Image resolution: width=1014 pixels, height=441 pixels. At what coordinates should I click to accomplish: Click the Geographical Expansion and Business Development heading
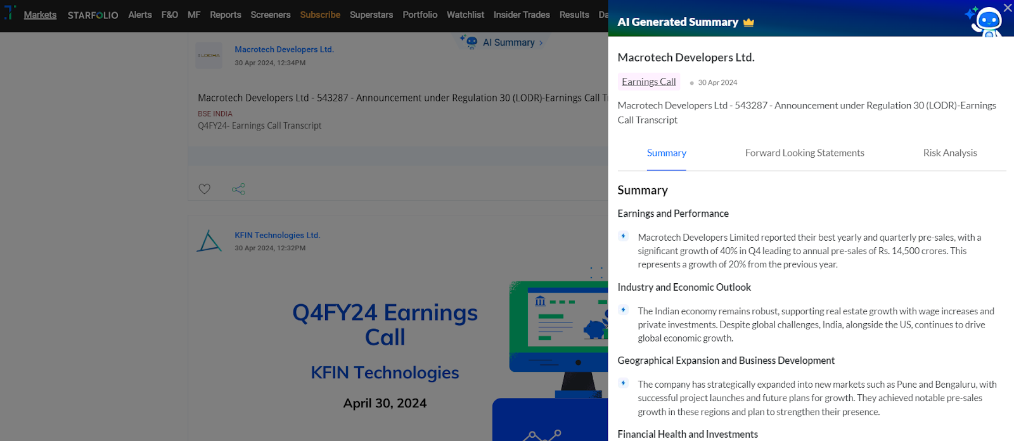point(726,361)
